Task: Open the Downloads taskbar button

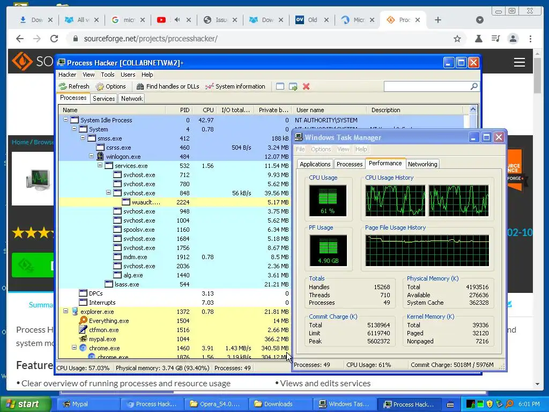Action: click(x=280, y=404)
